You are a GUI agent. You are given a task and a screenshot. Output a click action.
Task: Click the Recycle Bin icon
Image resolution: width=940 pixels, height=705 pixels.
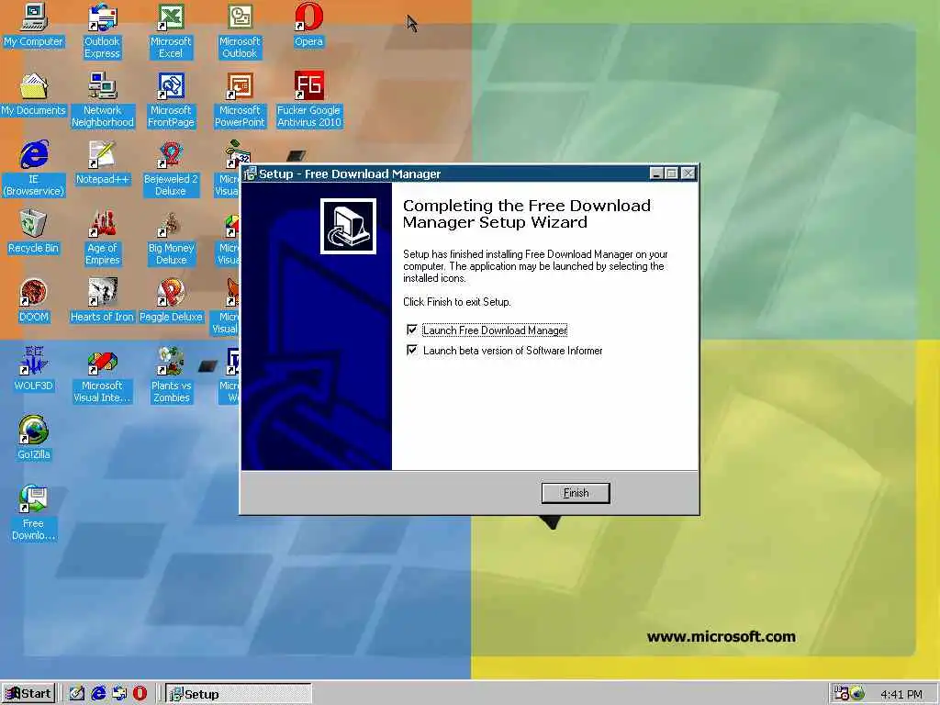click(x=34, y=232)
